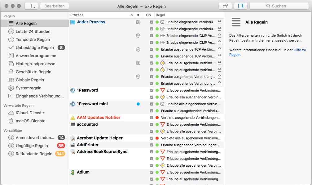The height and width of the screenshot is (185, 312).
Task: Select the 'Acrobat Update Helper' process name
Action: 100,138
